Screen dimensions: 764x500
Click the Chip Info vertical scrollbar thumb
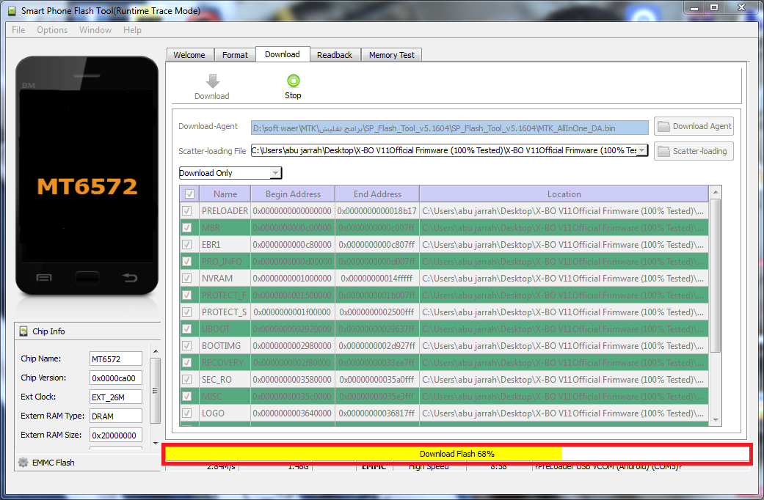(156, 391)
